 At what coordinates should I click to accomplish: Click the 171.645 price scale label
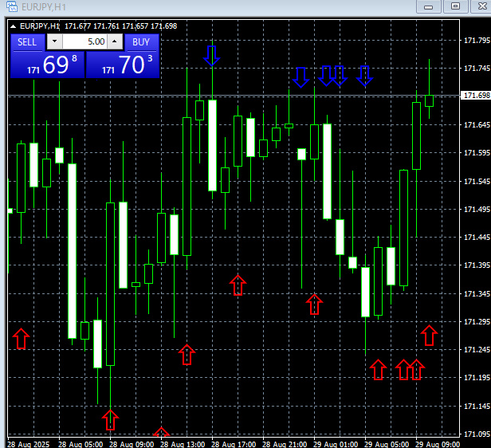[477, 125]
